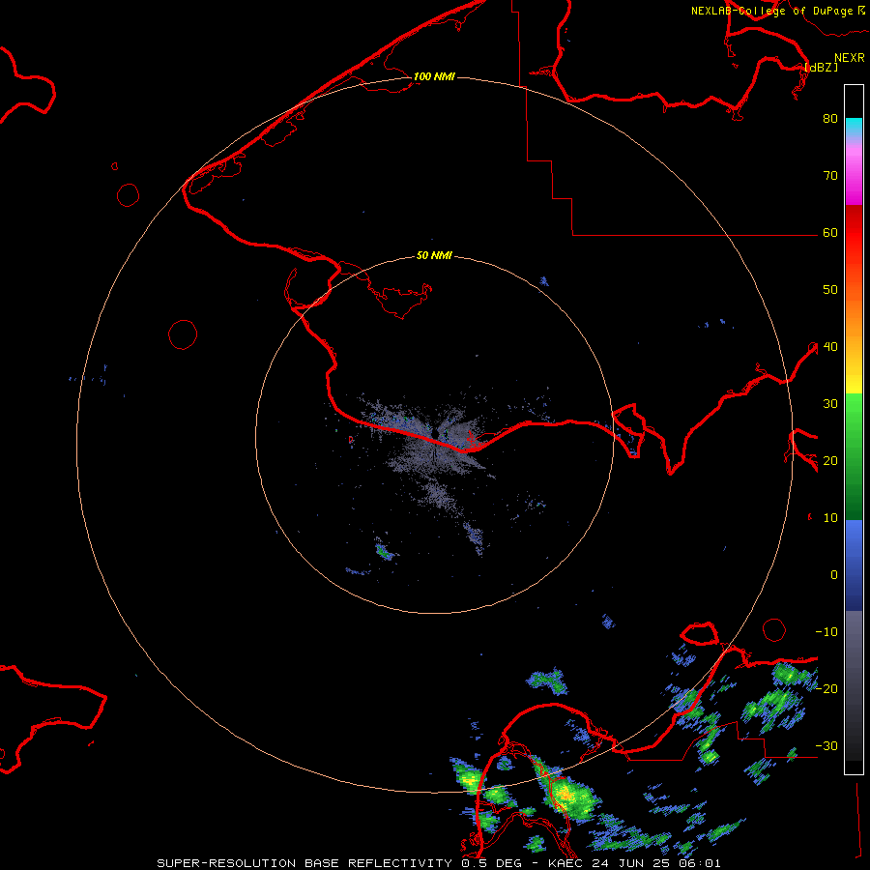
Task: Click the 40 value on the dBZ scale
Action: (830, 347)
